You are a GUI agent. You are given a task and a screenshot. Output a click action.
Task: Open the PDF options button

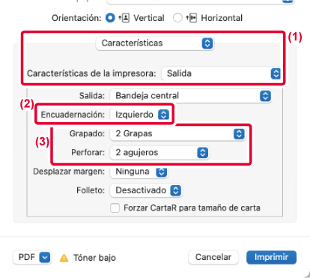(x=32, y=257)
